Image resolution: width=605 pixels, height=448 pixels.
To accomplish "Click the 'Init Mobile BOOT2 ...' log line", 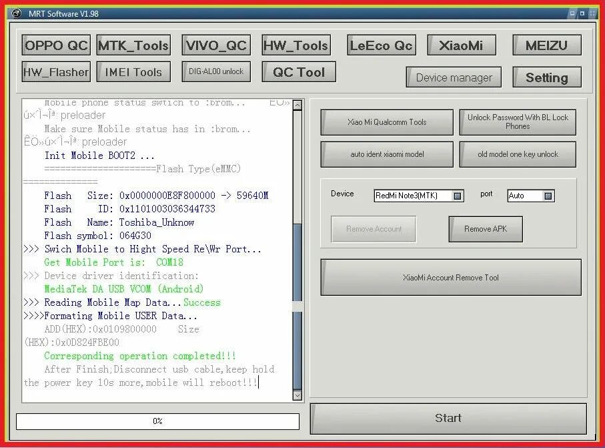I will (x=99, y=156).
